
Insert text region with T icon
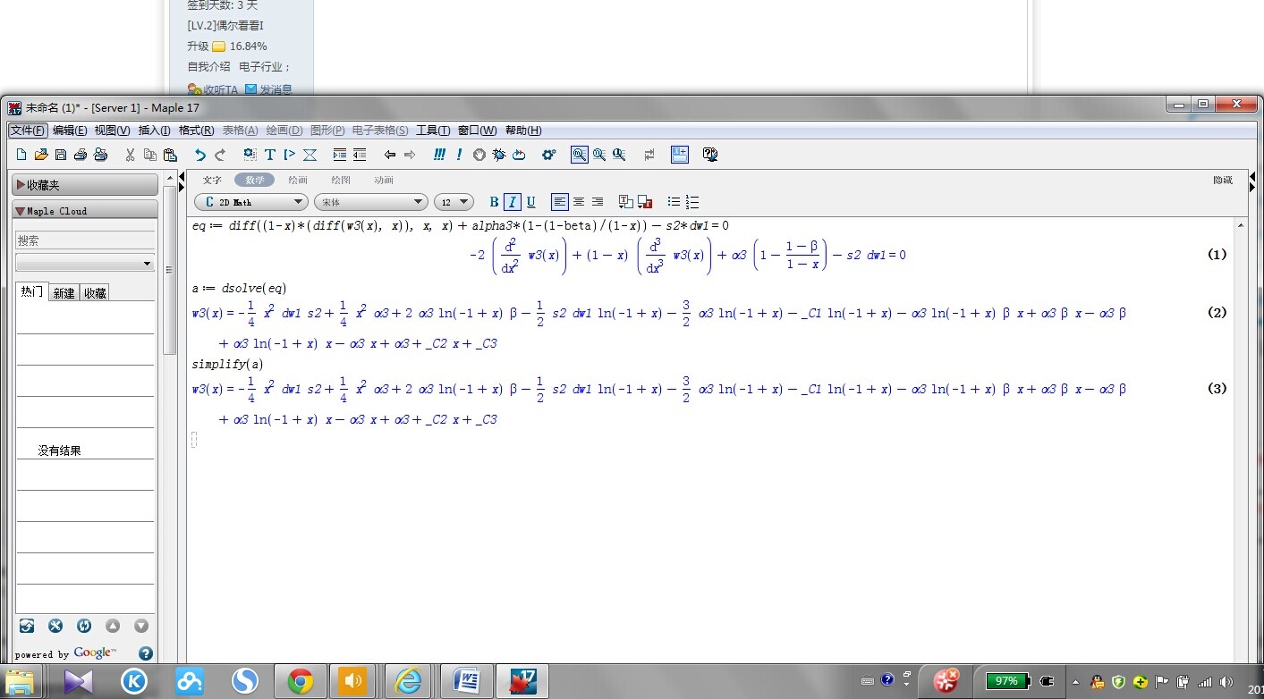pyautogui.click(x=269, y=155)
